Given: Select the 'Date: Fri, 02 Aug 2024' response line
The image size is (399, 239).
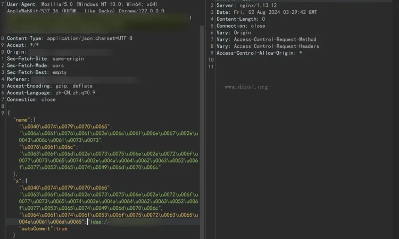Looking at the screenshot, I should click(x=267, y=12).
